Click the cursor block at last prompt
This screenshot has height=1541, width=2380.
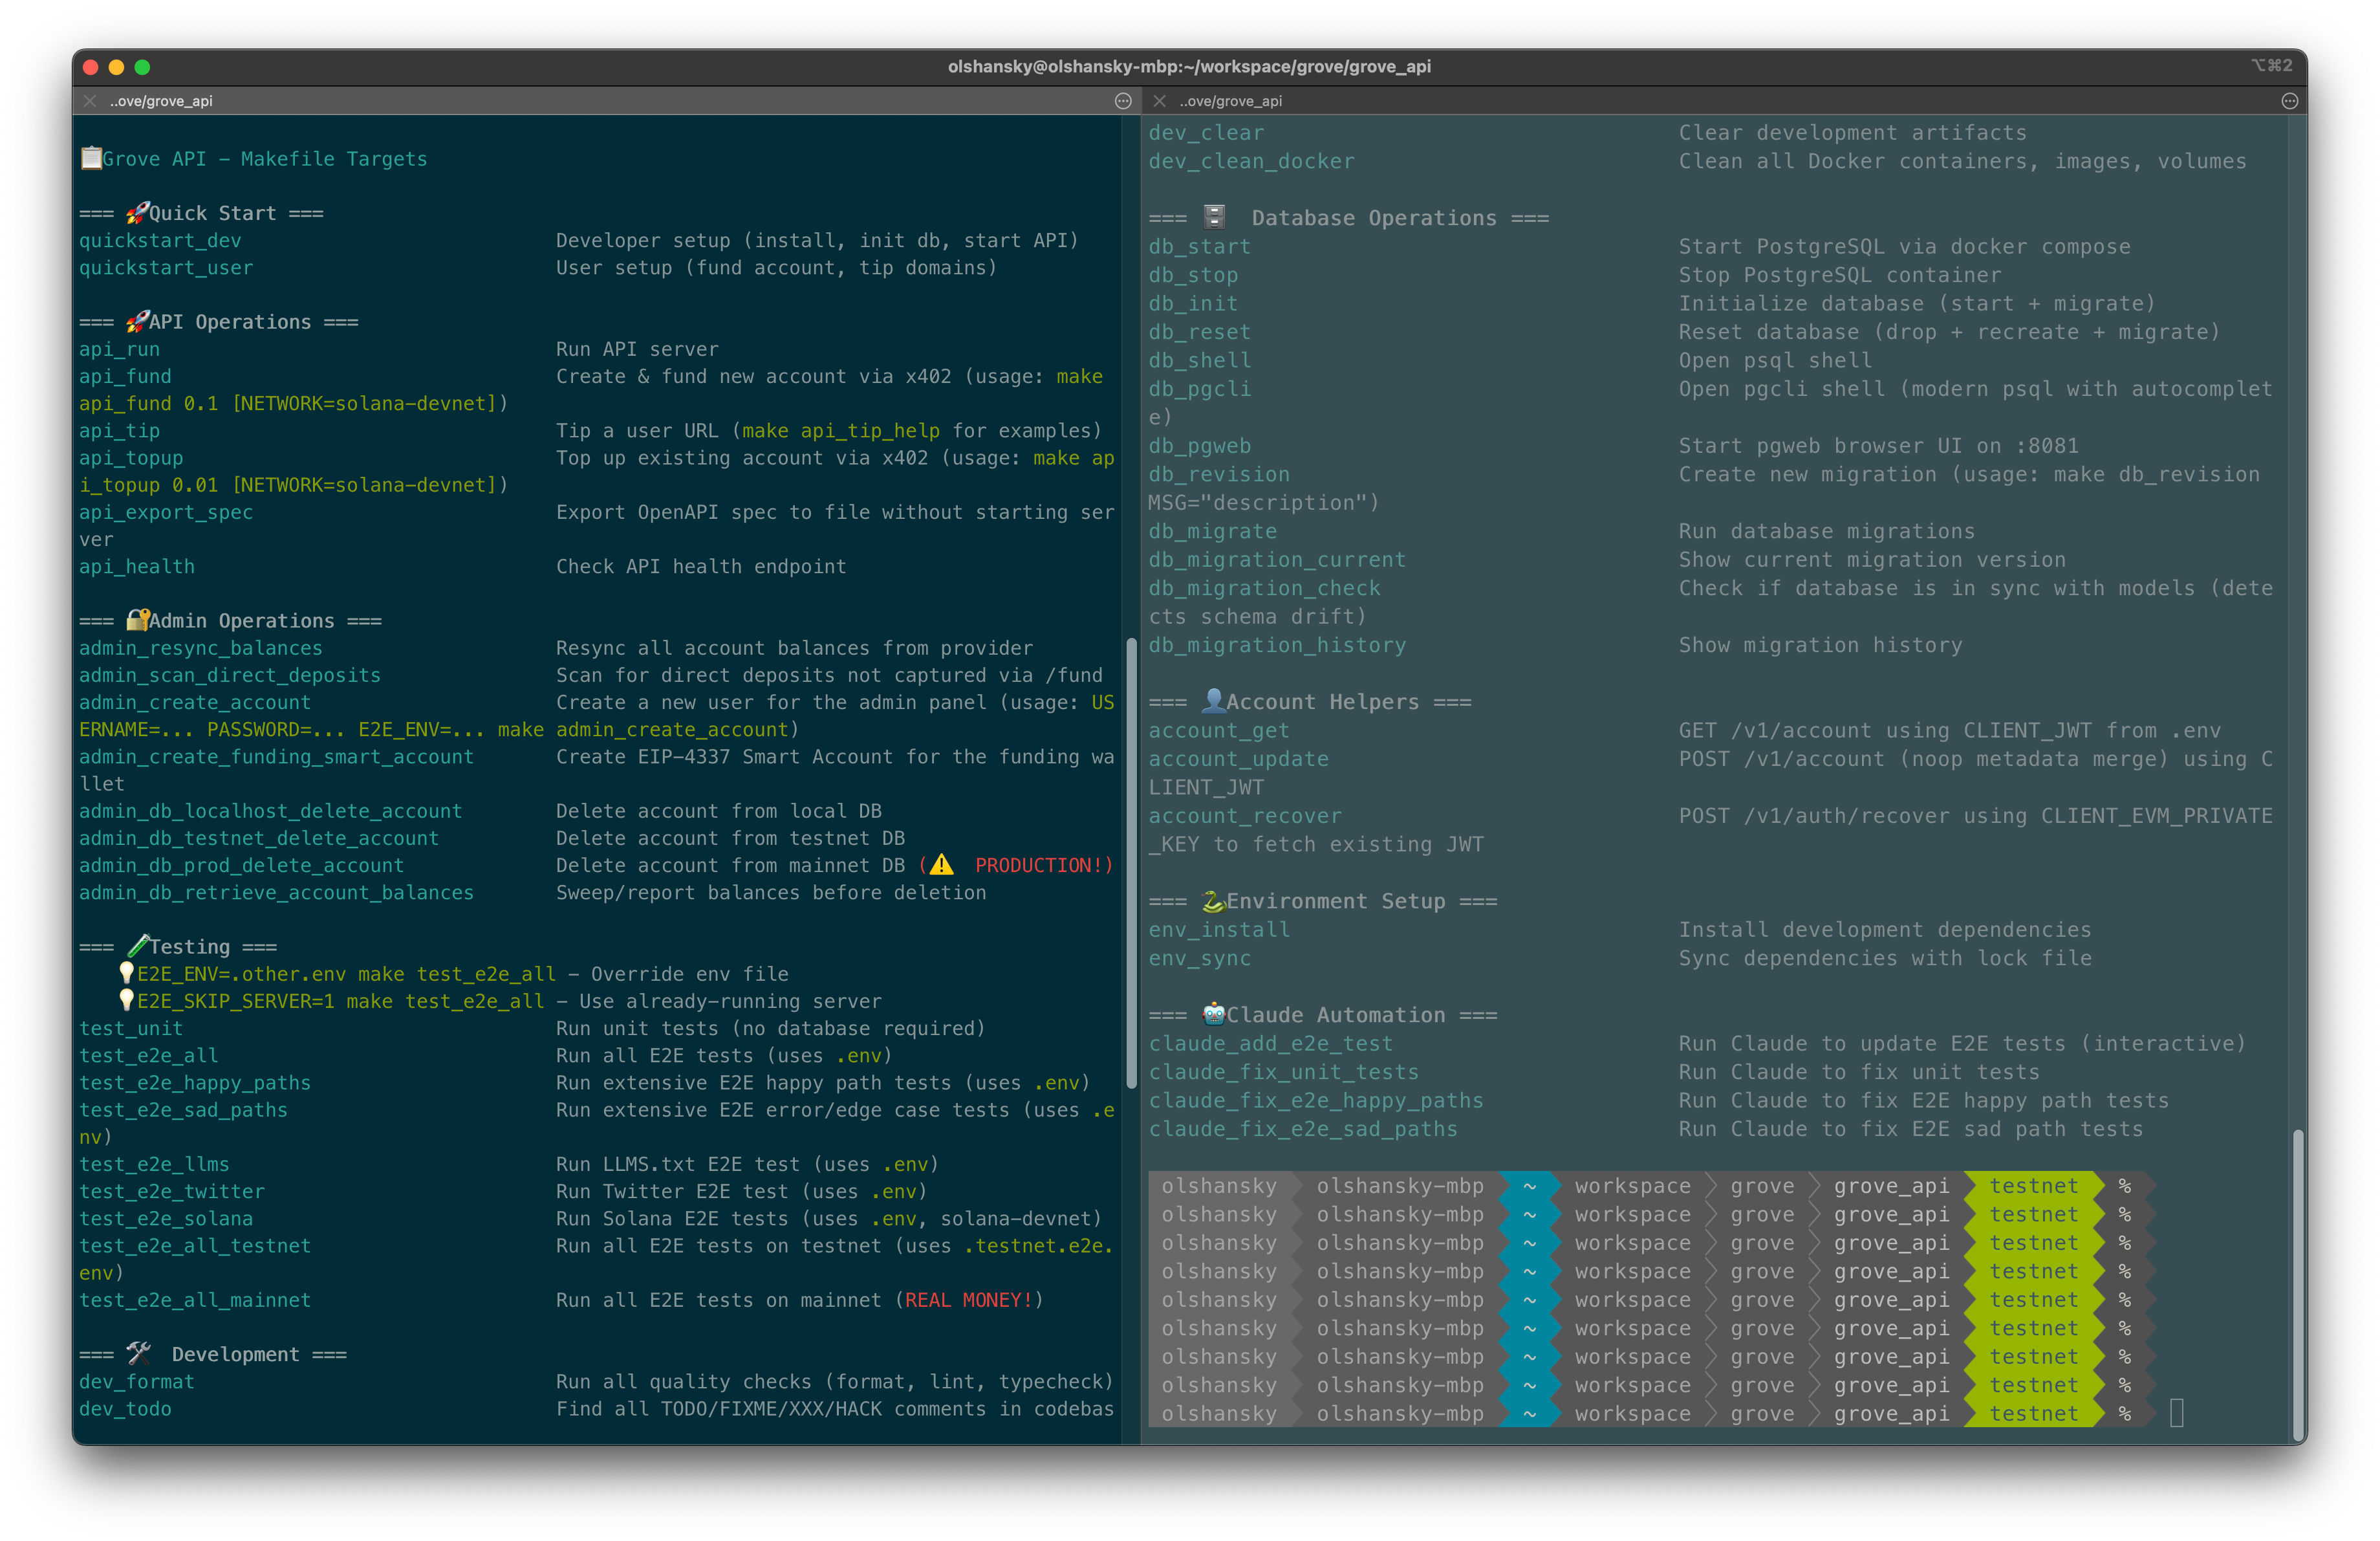coord(2177,1413)
